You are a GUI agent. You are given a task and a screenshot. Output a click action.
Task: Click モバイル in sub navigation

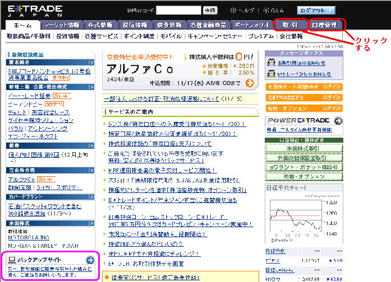click(x=171, y=36)
